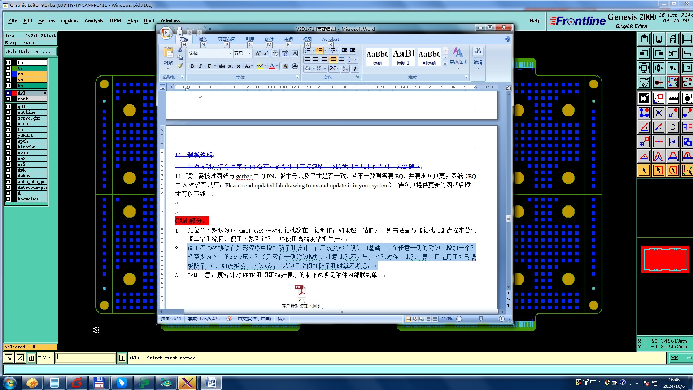Viewport: 693px width, 390px height.
Task: Click the center text alignment icon
Action: tap(316, 60)
